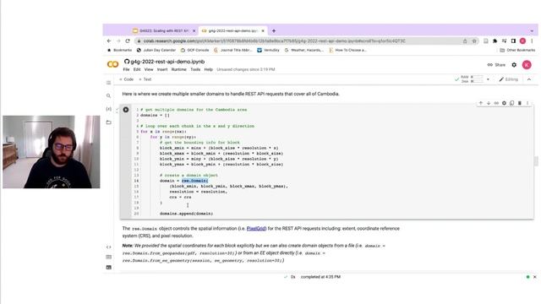
Task: Follow the PixelGrid link
Action: (x=256, y=228)
